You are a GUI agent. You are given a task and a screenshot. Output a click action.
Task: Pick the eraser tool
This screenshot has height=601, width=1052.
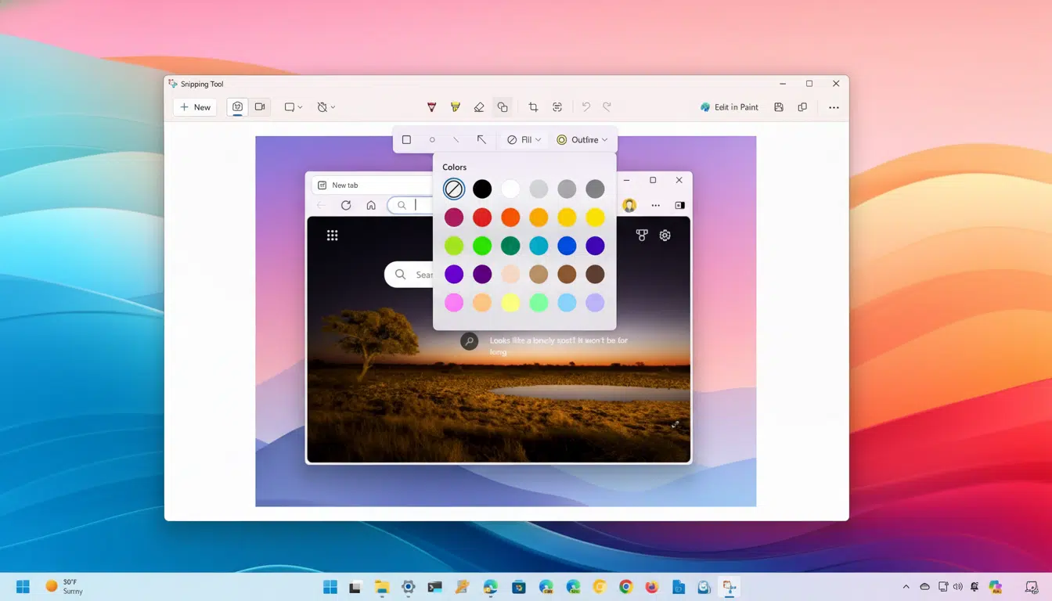(x=479, y=107)
